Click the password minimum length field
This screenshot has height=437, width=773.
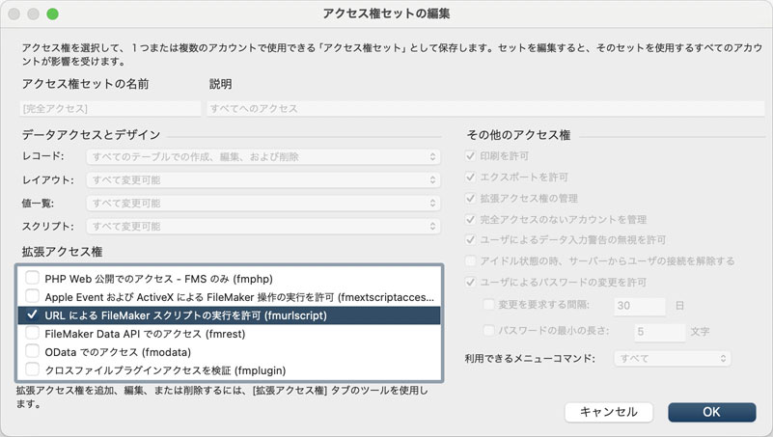[x=660, y=332]
